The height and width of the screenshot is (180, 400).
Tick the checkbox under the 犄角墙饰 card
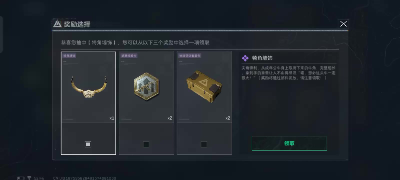pos(88,144)
